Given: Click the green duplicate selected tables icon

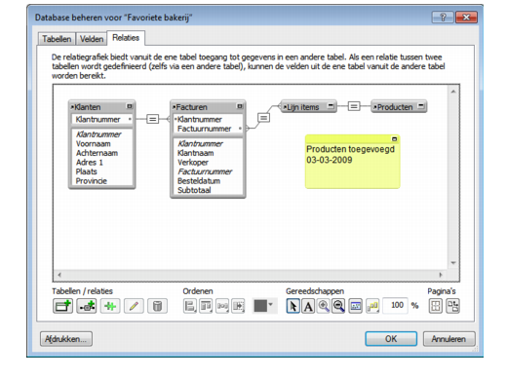Looking at the screenshot, I should click(110, 306).
